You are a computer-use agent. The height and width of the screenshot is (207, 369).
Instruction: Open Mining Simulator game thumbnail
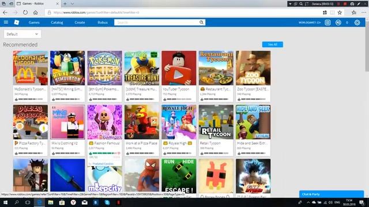pos(67,68)
